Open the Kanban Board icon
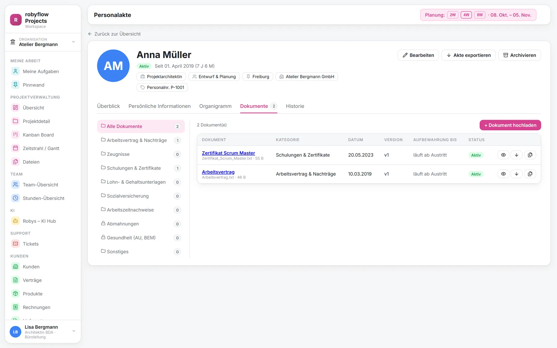 [x=15, y=135]
